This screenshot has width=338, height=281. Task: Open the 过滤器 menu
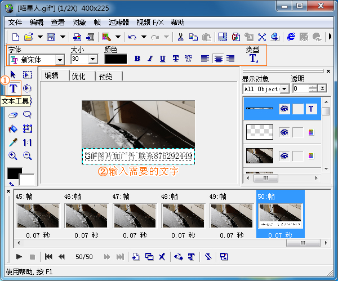(119, 22)
